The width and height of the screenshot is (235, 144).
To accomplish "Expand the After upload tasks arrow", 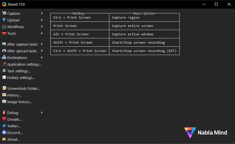I will [x=42, y=51].
